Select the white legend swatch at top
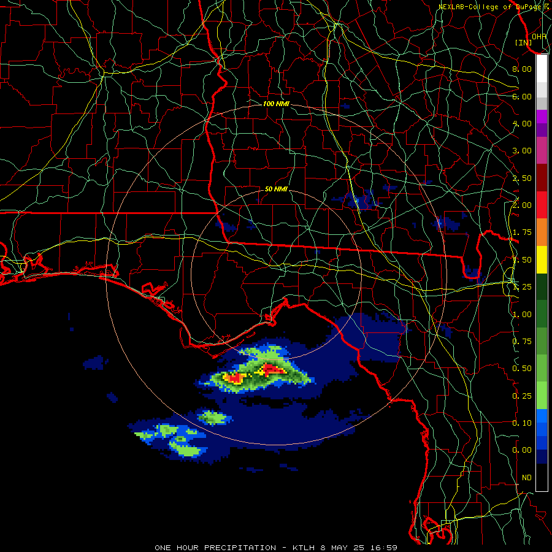The width and height of the screenshot is (552, 552). [542, 69]
